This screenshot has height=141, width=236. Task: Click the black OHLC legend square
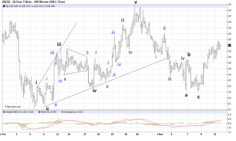coord(4,6)
